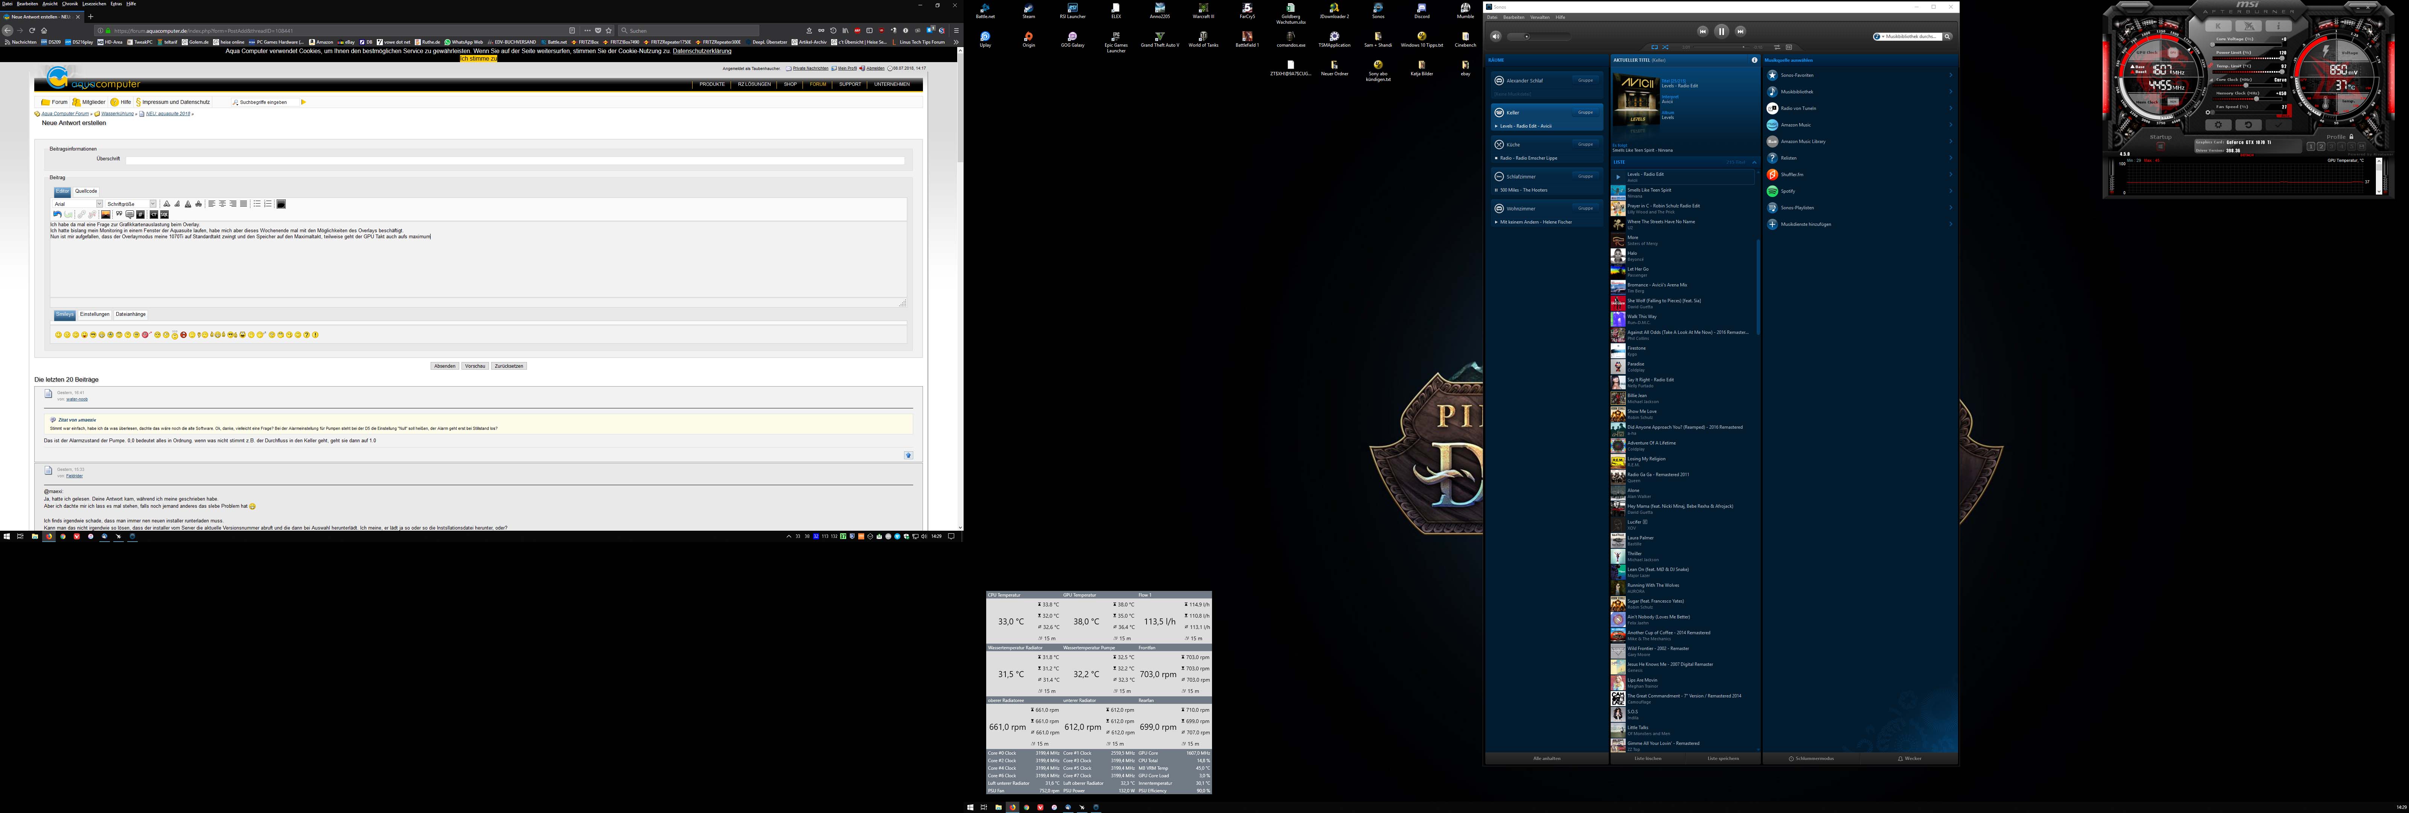Viewport: 2409px width, 813px height.
Task: Click the undo arrow in editor
Action: pyautogui.click(x=57, y=214)
